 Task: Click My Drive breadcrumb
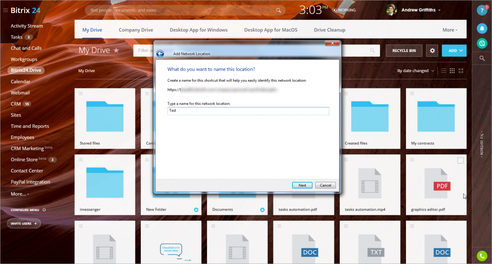[x=86, y=71]
